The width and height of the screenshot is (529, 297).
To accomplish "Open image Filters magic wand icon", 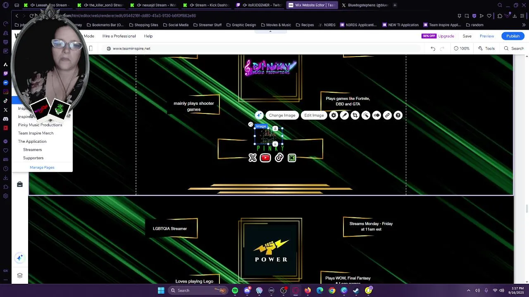I will click(366, 115).
